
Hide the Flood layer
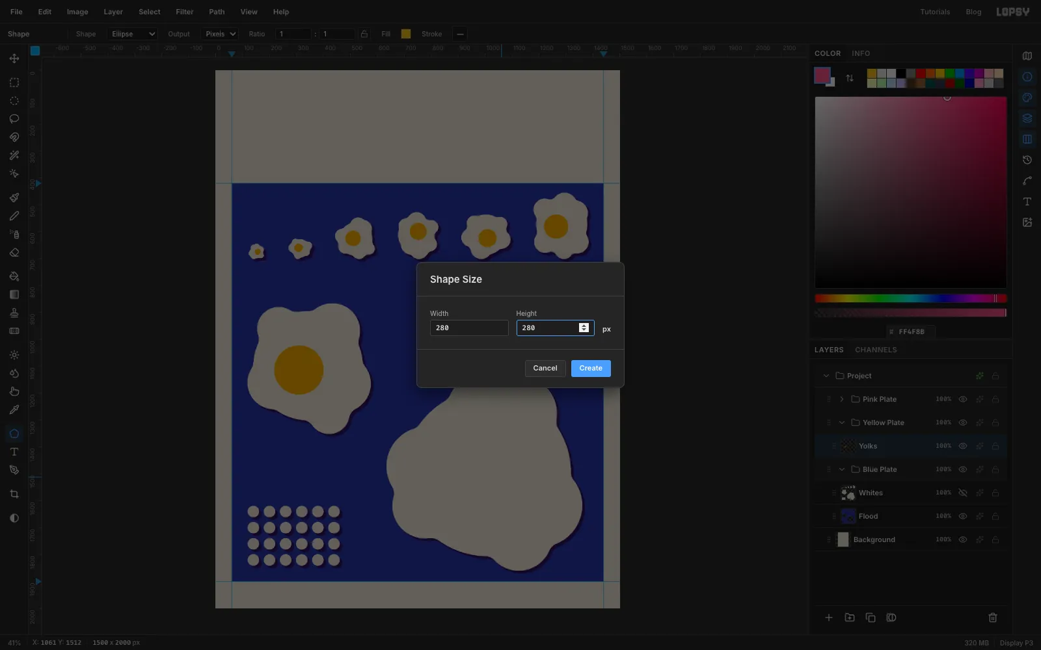(963, 516)
